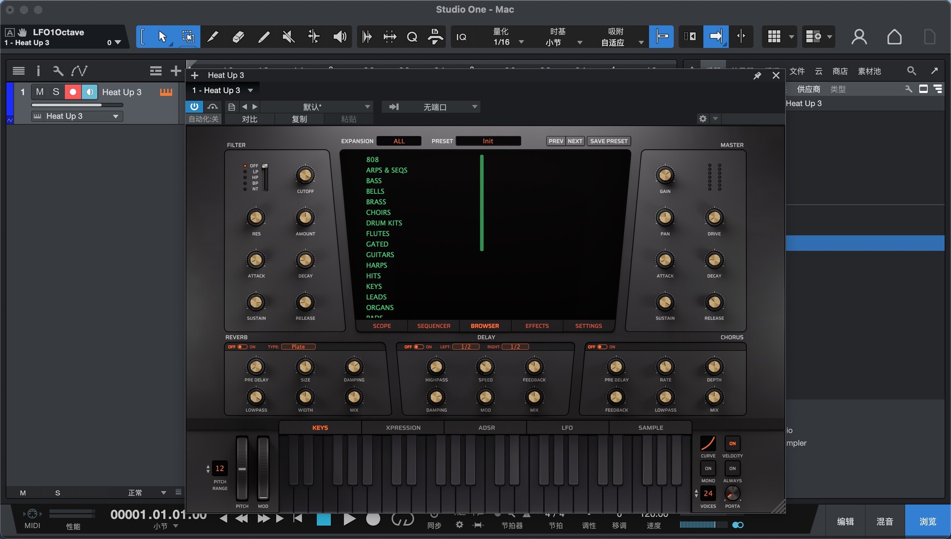
Task: Select the Mute tool
Action: point(288,37)
